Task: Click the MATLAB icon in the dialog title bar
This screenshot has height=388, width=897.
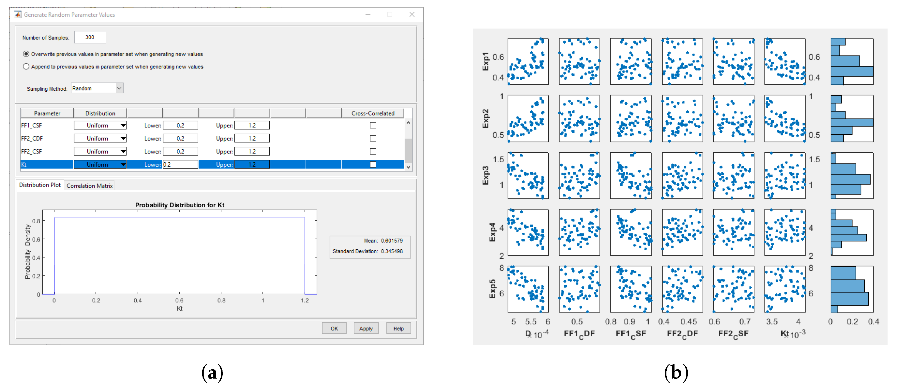Action: click(18, 15)
